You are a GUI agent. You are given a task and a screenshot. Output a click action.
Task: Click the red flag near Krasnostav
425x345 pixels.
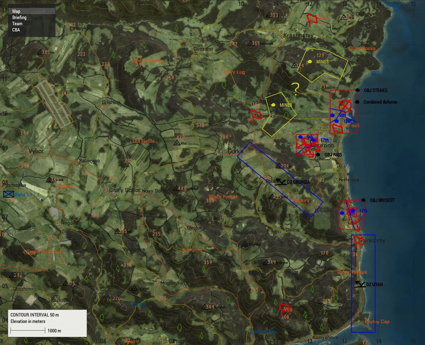[x=311, y=20]
